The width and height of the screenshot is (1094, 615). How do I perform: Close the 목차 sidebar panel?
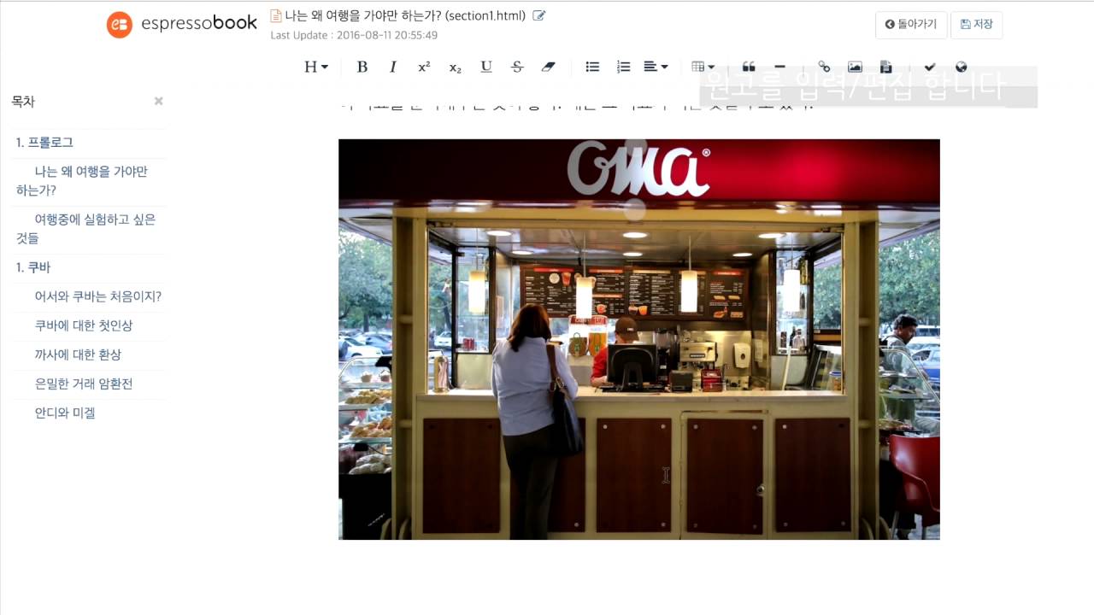pos(158,101)
